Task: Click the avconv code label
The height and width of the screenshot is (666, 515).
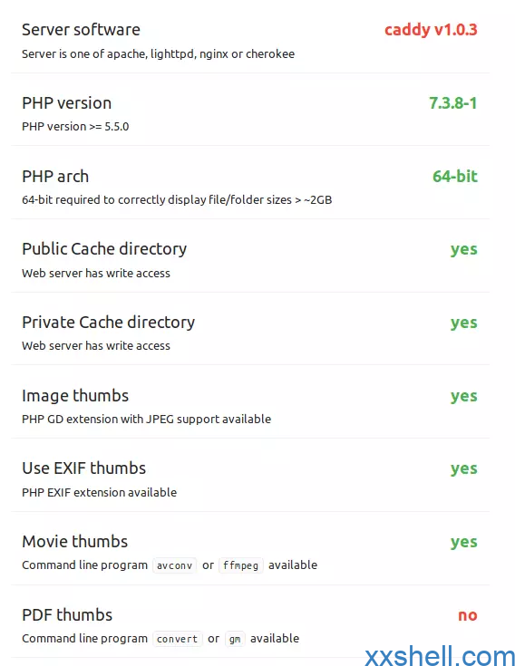Action: 175,565
